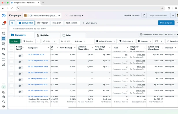Toggle campaign 15. 16 September 2024 on
178x114 pixels.
click(x=21, y=92)
